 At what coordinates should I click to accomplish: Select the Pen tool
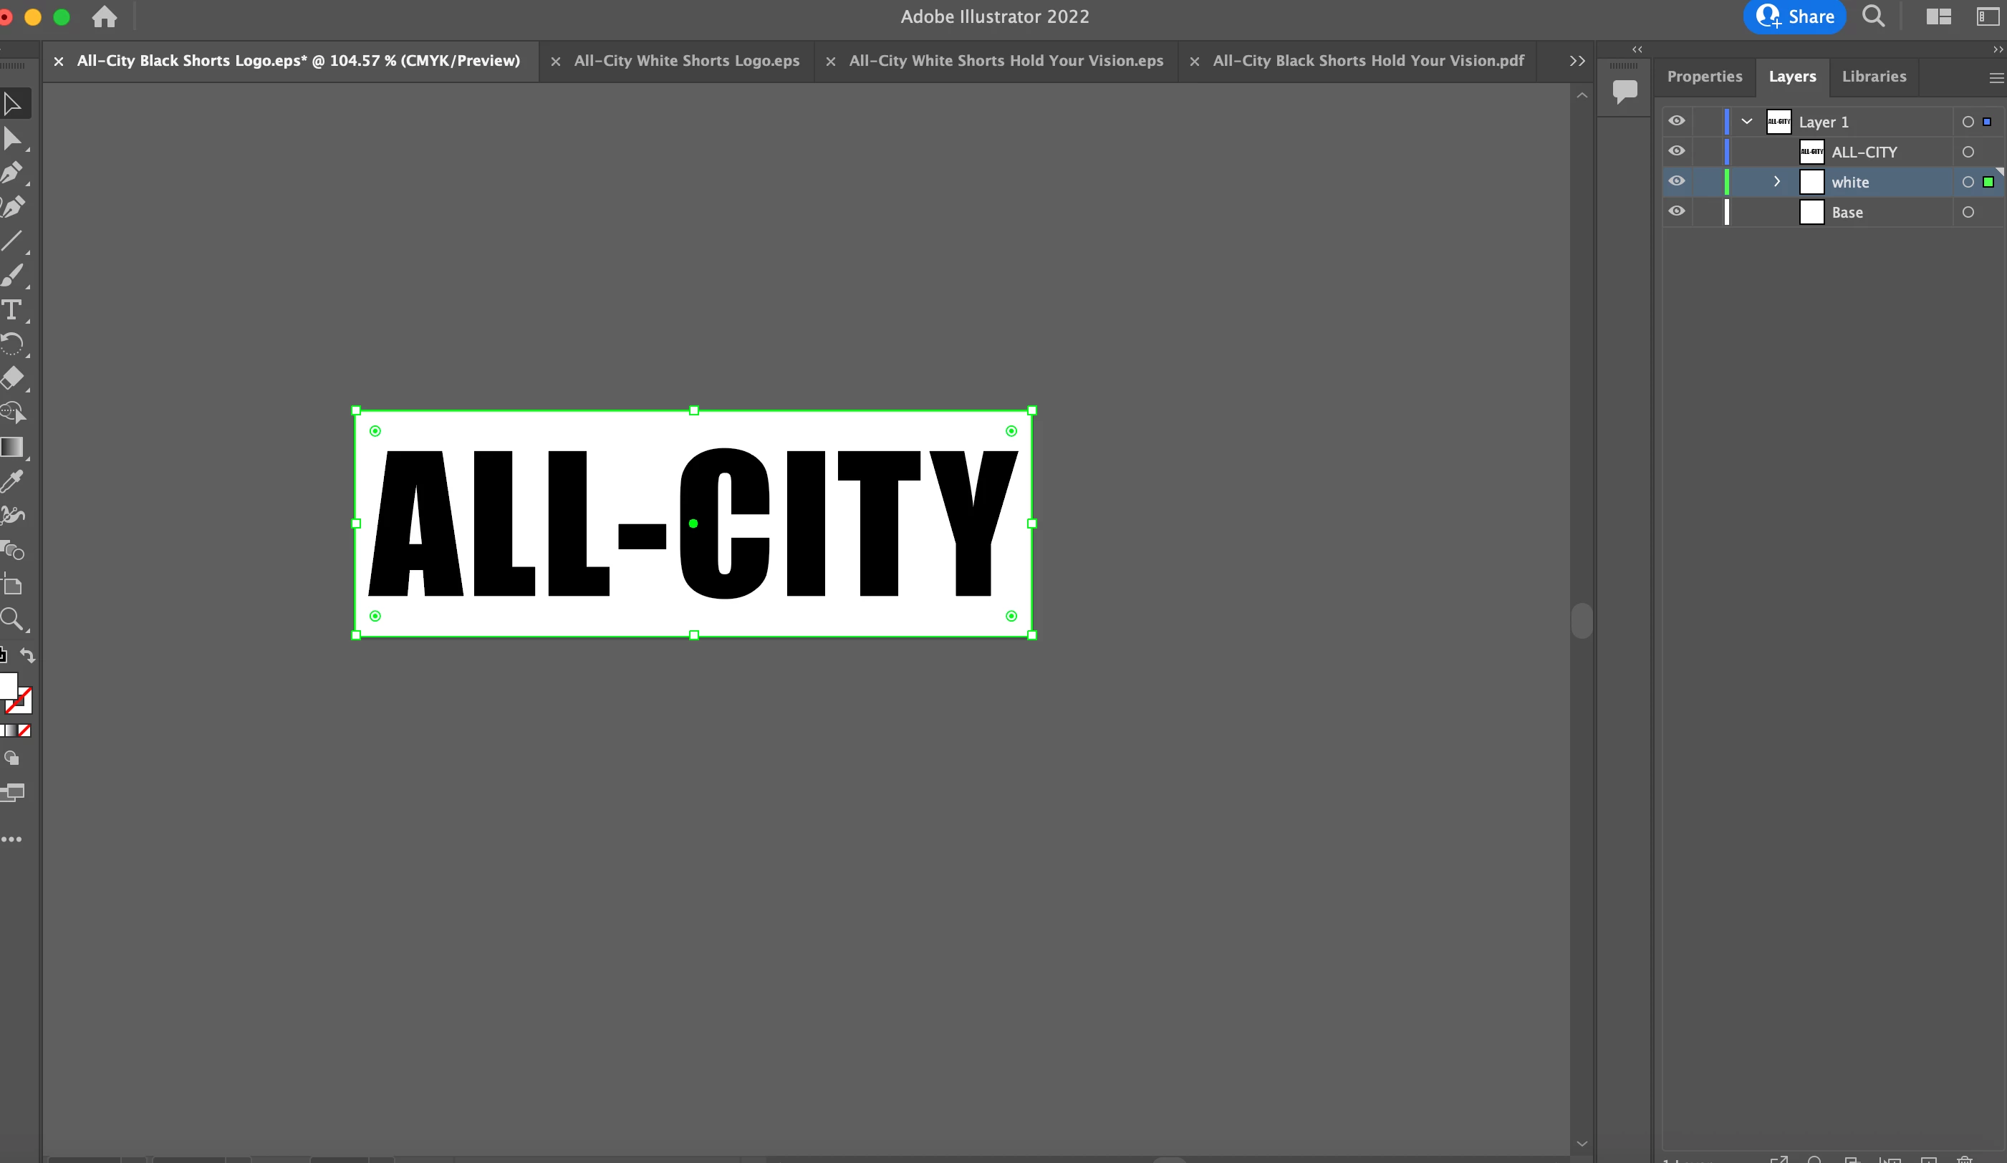point(12,173)
